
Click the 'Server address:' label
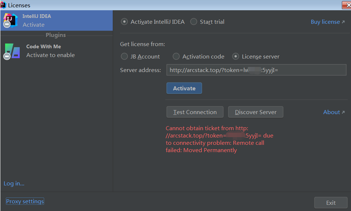pos(140,70)
